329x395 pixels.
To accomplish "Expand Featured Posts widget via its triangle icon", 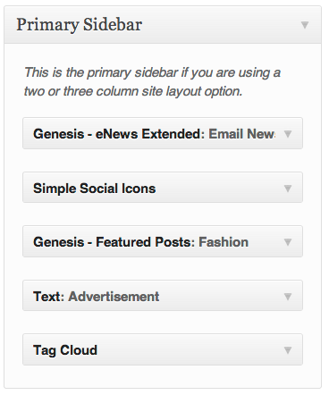I will click(x=288, y=242).
